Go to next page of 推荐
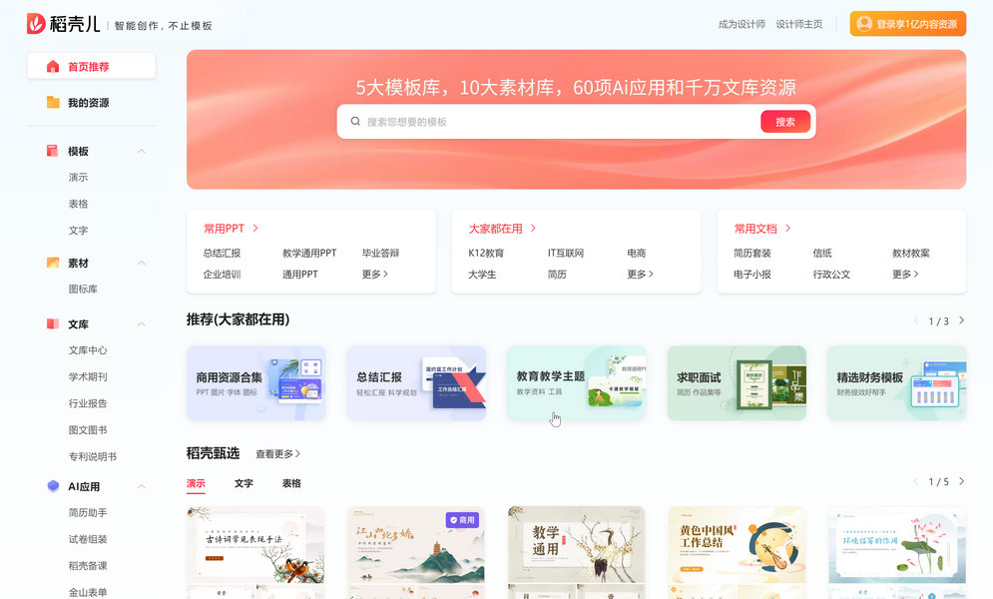This screenshot has width=993, height=599. click(x=961, y=320)
